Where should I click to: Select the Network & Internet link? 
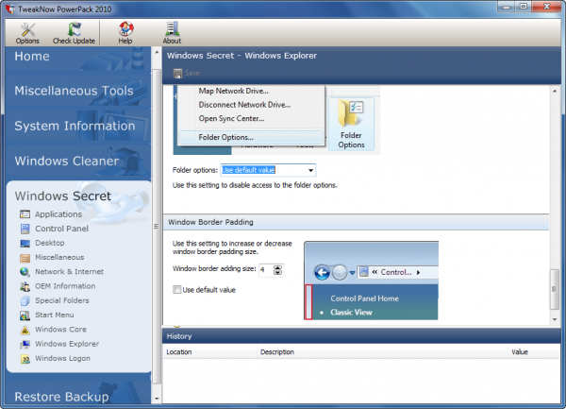click(69, 272)
